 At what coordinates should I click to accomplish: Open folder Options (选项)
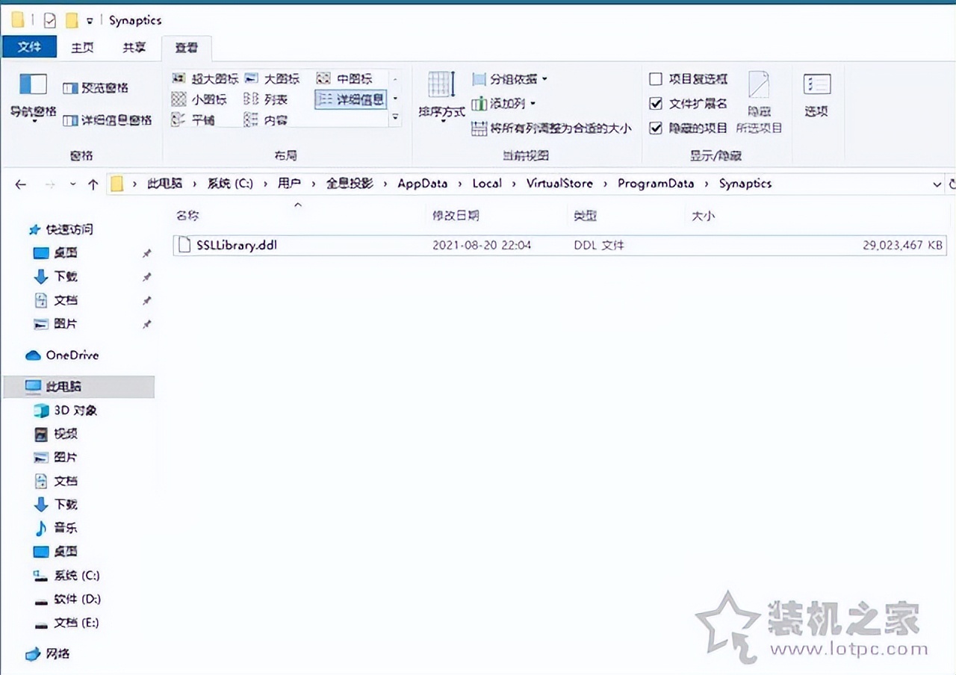[816, 93]
